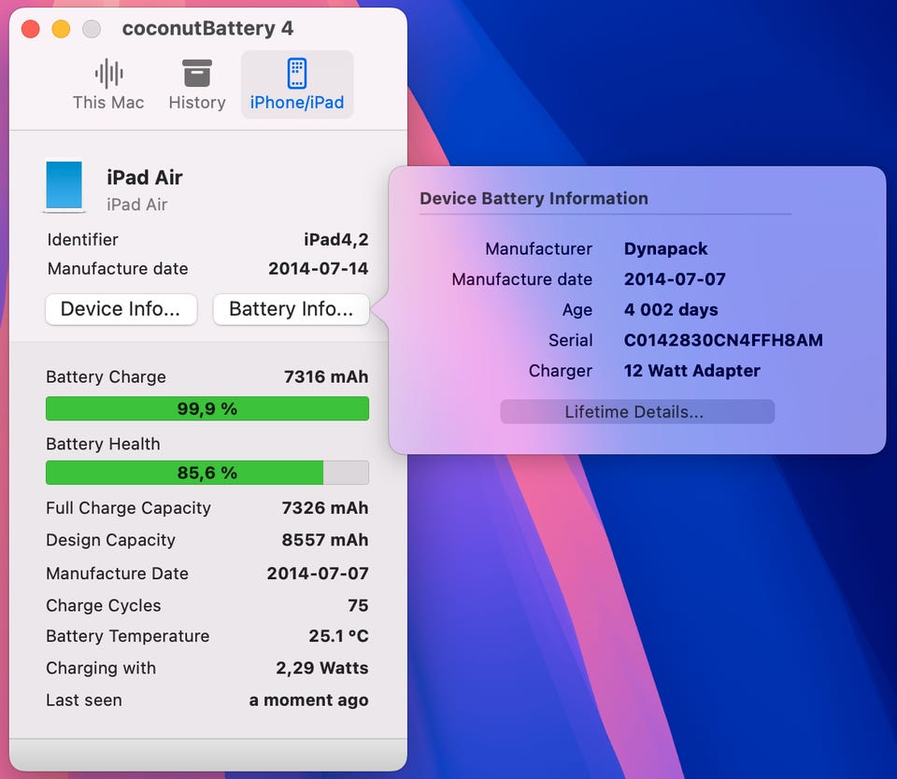Click the Battery Health label

[103, 444]
